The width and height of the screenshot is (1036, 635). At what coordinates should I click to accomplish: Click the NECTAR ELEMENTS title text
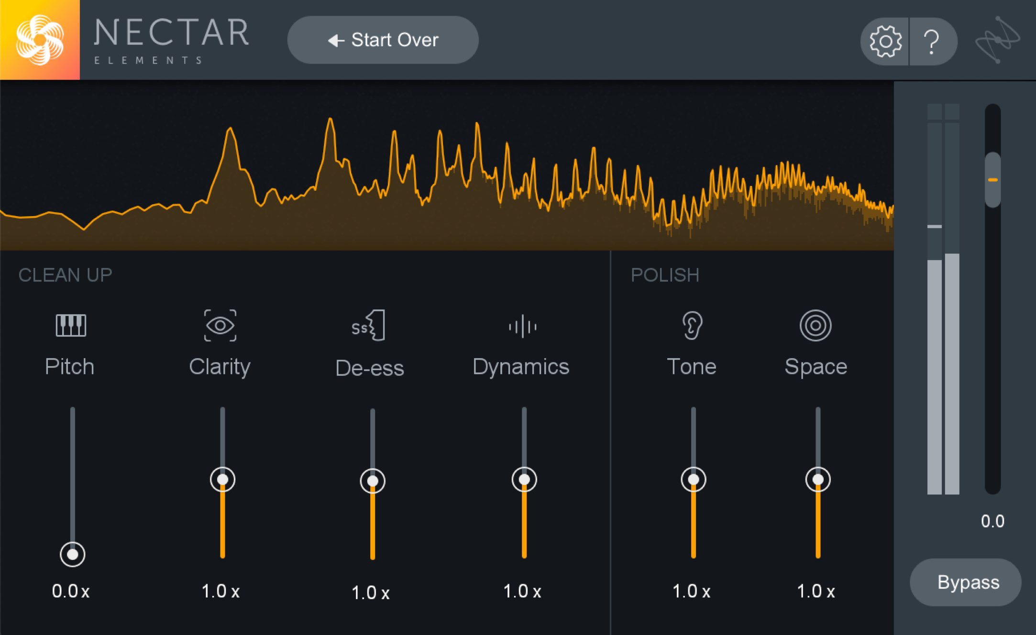click(171, 41)
